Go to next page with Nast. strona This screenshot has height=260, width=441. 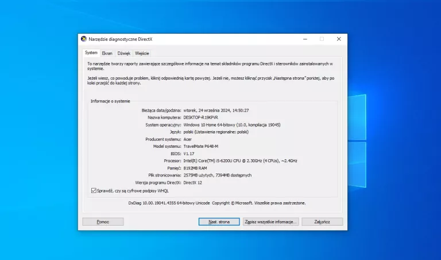pyautogui.click(x=219, y=222)
